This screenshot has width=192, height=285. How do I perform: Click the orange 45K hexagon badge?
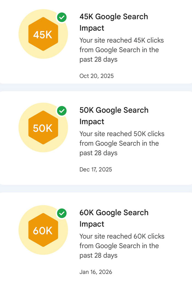pyautogui.click(x=43, y=35)
